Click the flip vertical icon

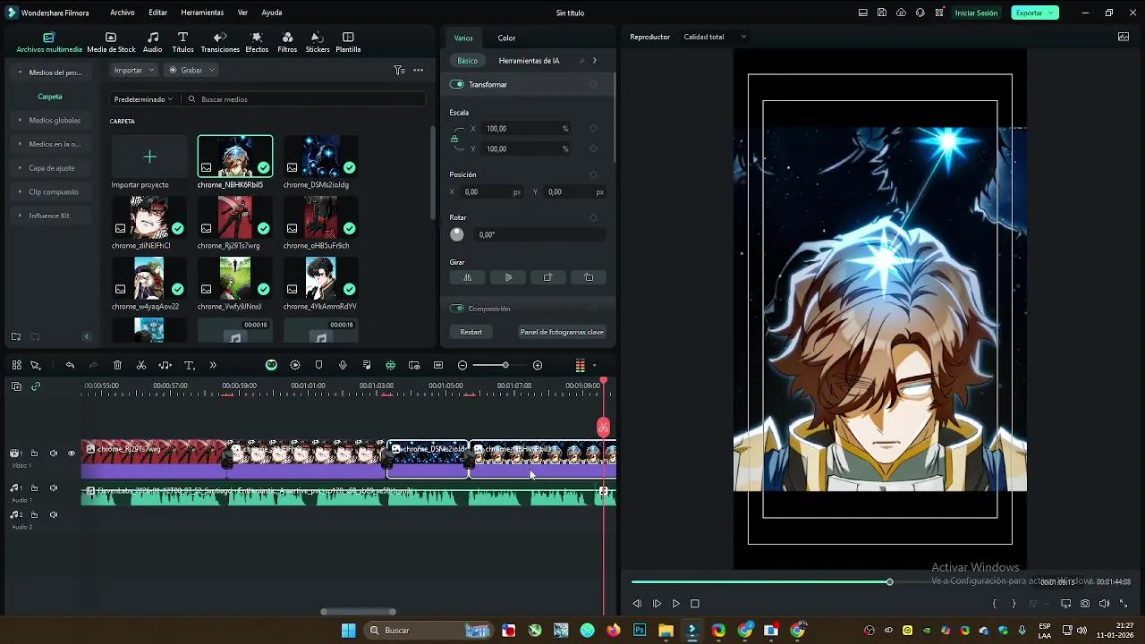[508, 277]
